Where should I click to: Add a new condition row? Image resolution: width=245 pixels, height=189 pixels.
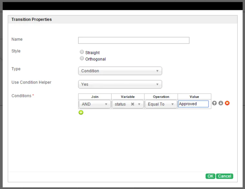pyautogui.click(x=81, y=113)
